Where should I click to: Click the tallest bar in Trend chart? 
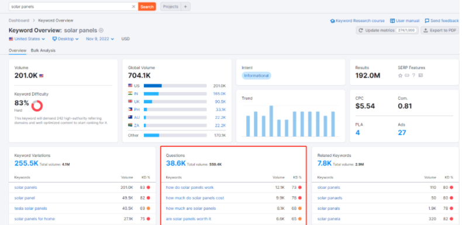(x=271, y=121)
